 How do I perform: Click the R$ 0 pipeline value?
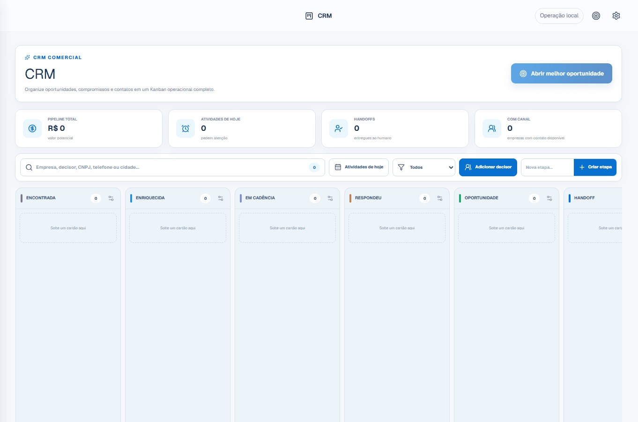point(56,128)
